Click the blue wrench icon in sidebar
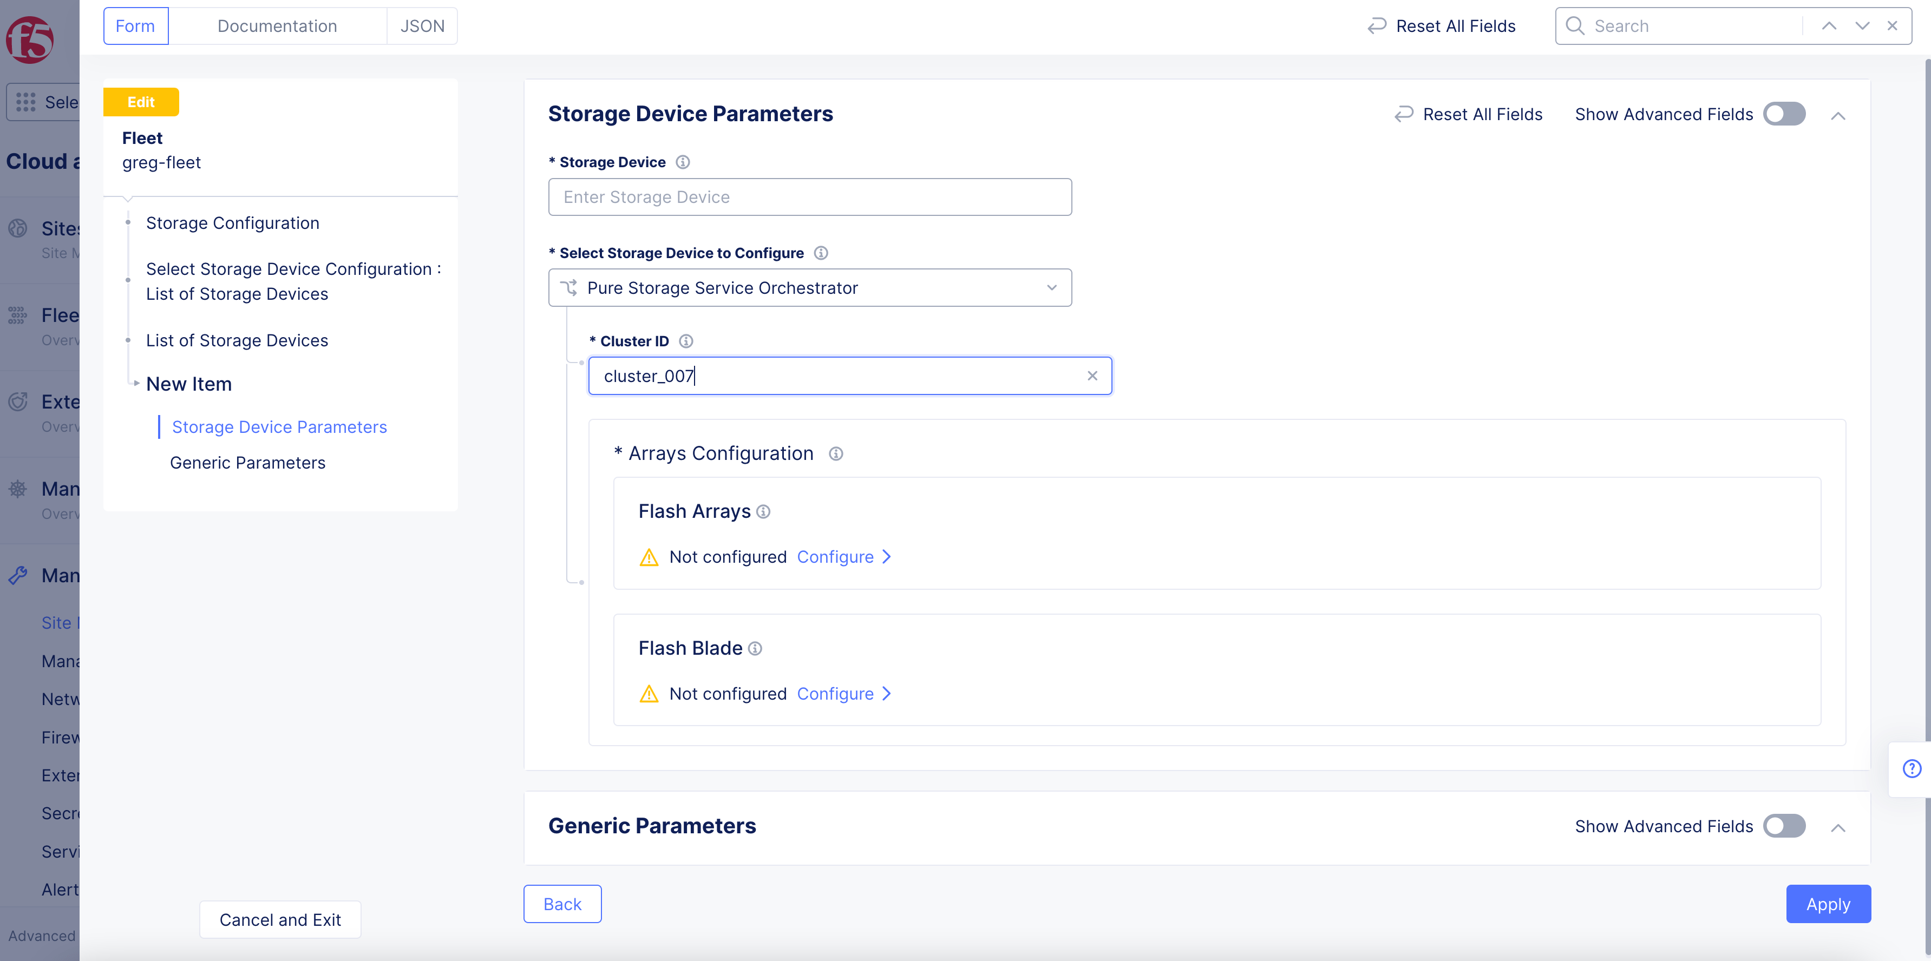1931x961 pixels. (x=16, y=575)
